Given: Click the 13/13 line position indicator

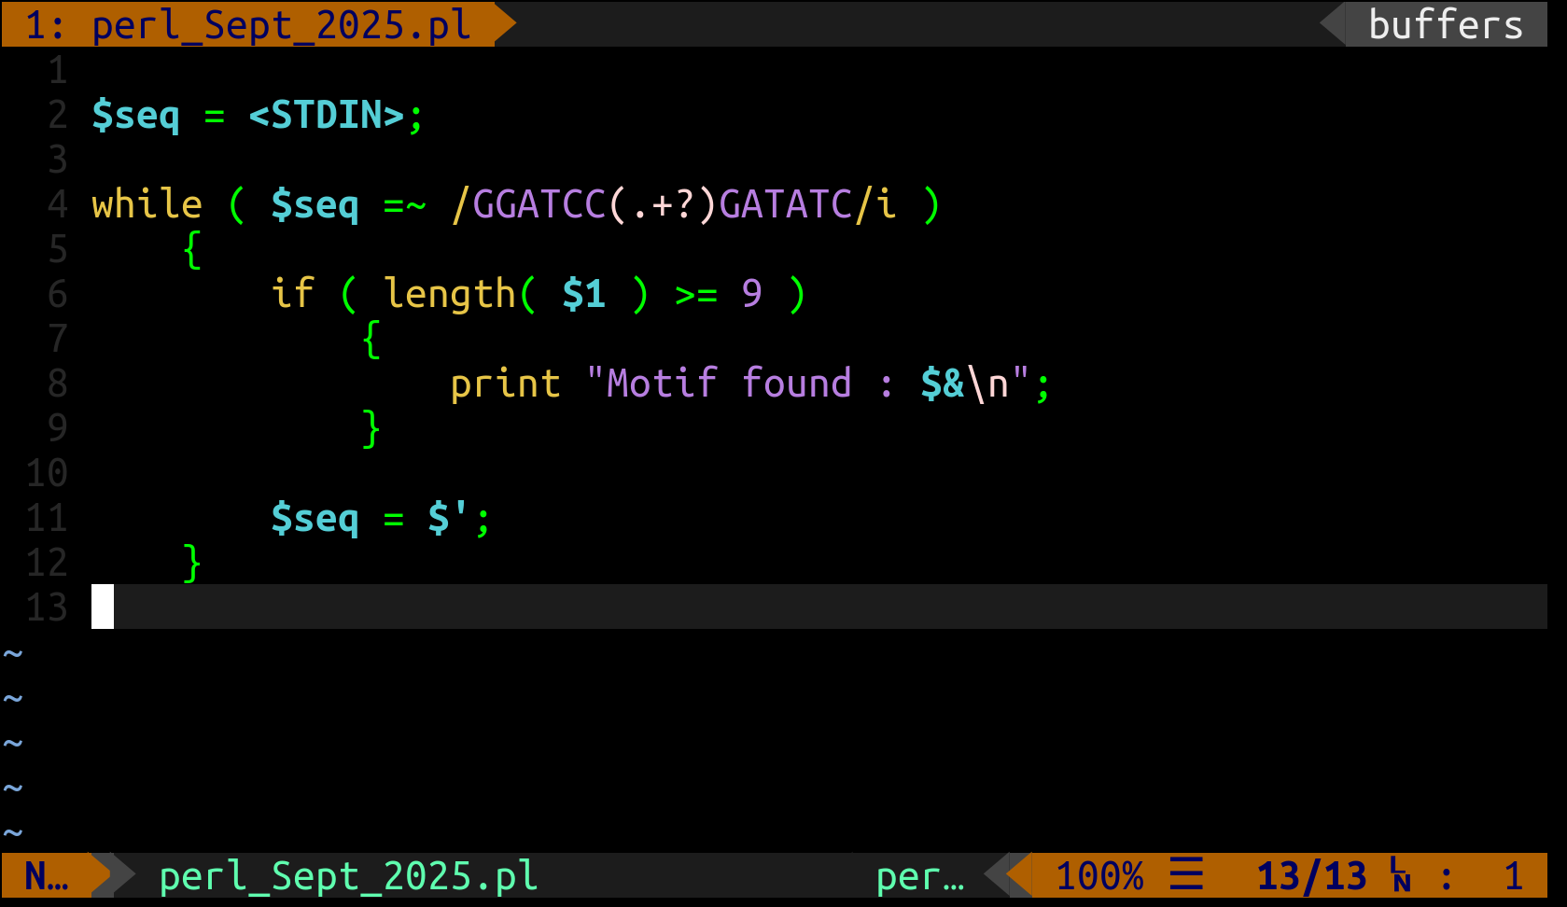Looking at the screenshot, I should coord(1311,876).
